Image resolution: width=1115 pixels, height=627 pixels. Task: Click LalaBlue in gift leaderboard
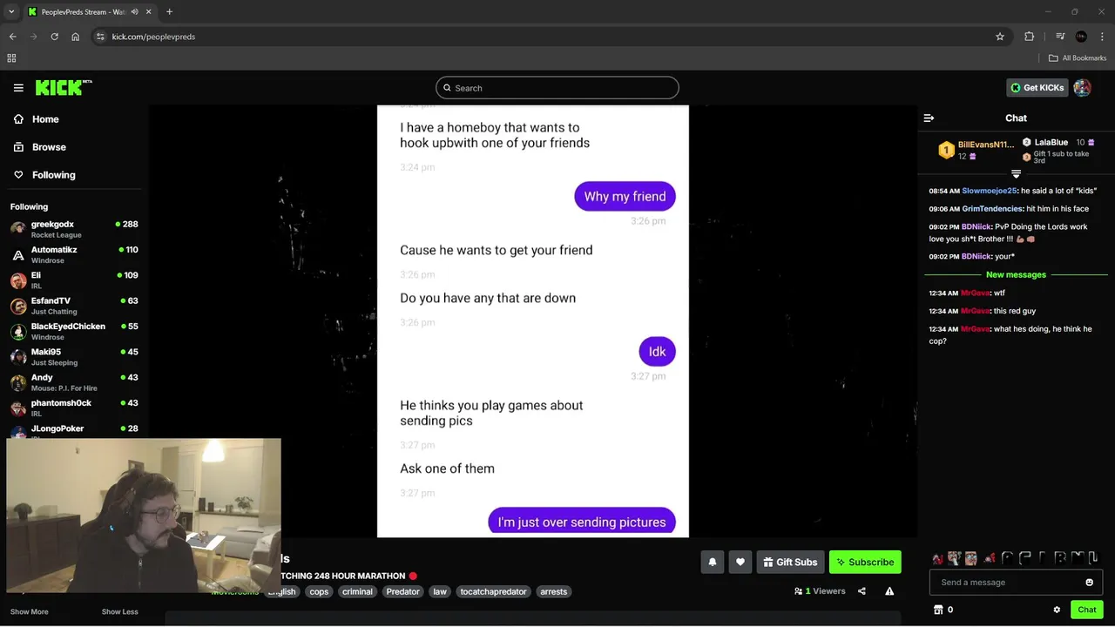coord(1051,142)
